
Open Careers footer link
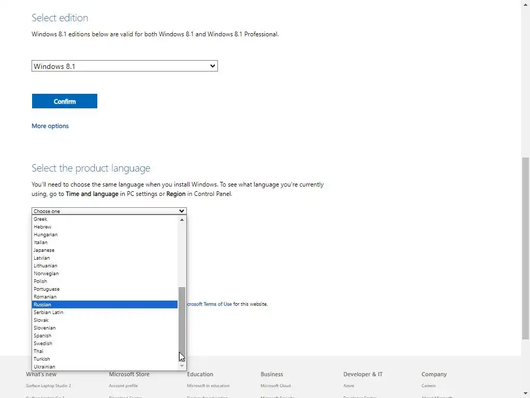click(x=428, y=386)
